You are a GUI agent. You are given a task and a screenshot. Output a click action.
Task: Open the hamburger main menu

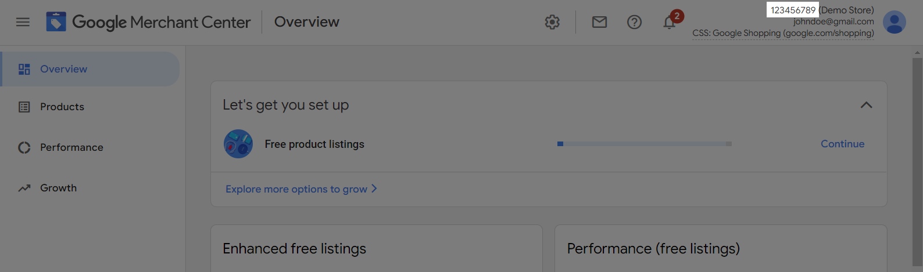pyautogui.click(x=23, y=22)
